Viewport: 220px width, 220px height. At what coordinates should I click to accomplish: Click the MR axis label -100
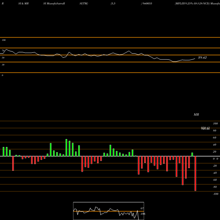(x=216, y=194)
